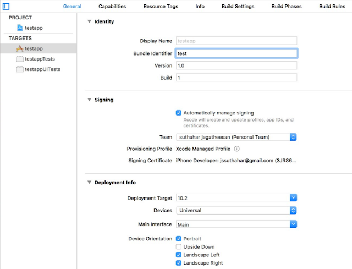Click the Version text field
The height and width of the screenshot is (269, 352).
coord(237,65)
